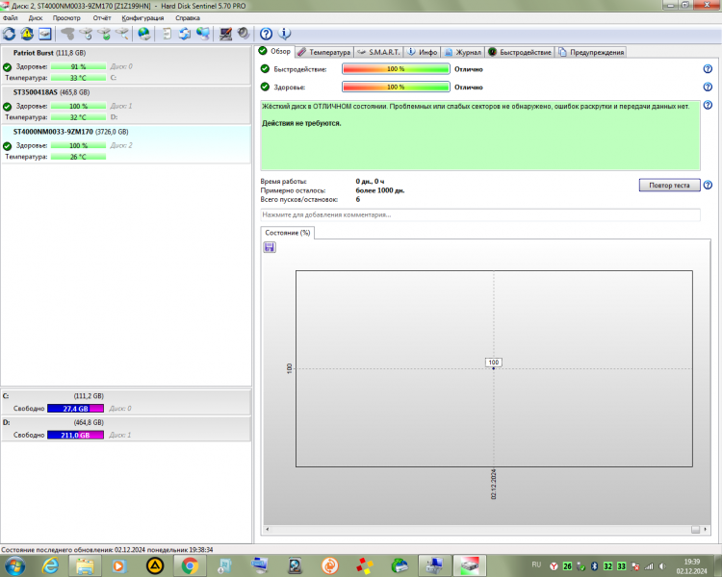Image resolution: width=722 pixels, height=577 pixels.
Task: Click the volume speaker icon in system tray
Action: (x=662, y=566)
